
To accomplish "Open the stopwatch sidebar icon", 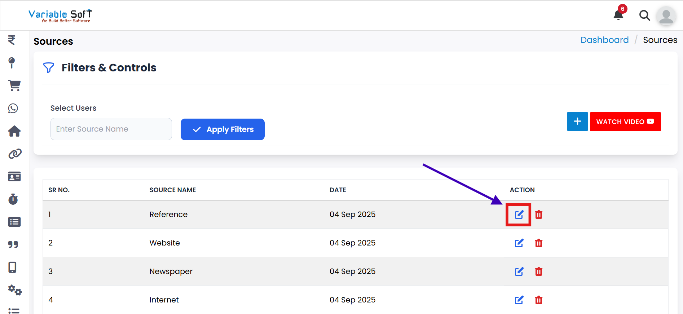I will tap(13, 199).
